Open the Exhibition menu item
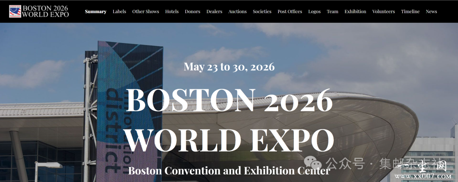The image size is (458, 182). click(355, 11)
